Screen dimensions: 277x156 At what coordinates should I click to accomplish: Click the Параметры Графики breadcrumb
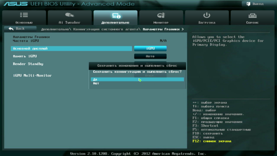pyautogui.click(x=161, y=29)
